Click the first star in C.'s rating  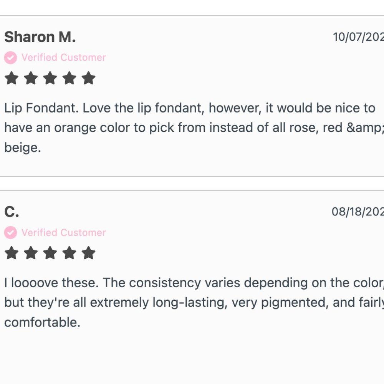(x=12, y=253)
